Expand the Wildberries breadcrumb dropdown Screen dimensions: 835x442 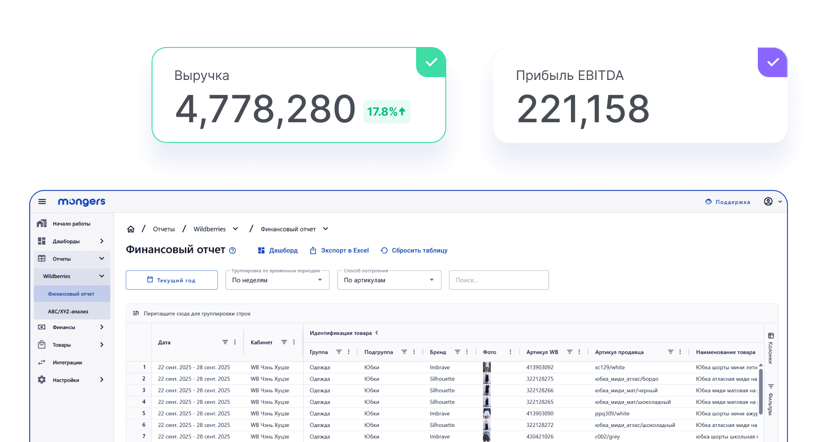[235, 229]
